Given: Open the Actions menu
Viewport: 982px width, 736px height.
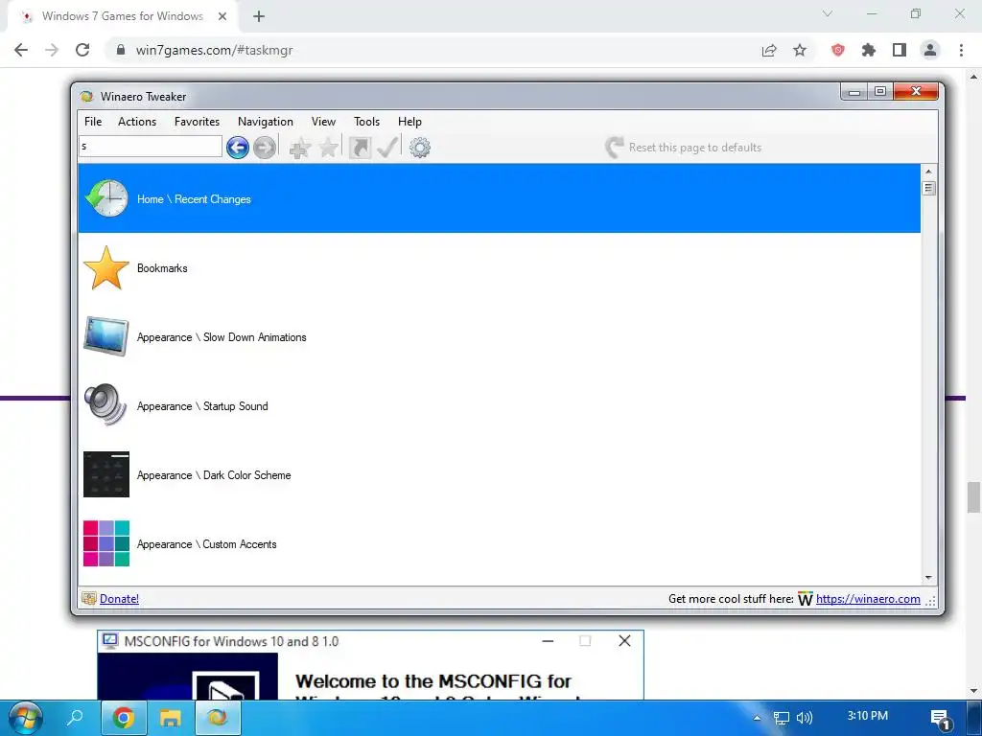Looking at the screenshot, I should [137, 122].
